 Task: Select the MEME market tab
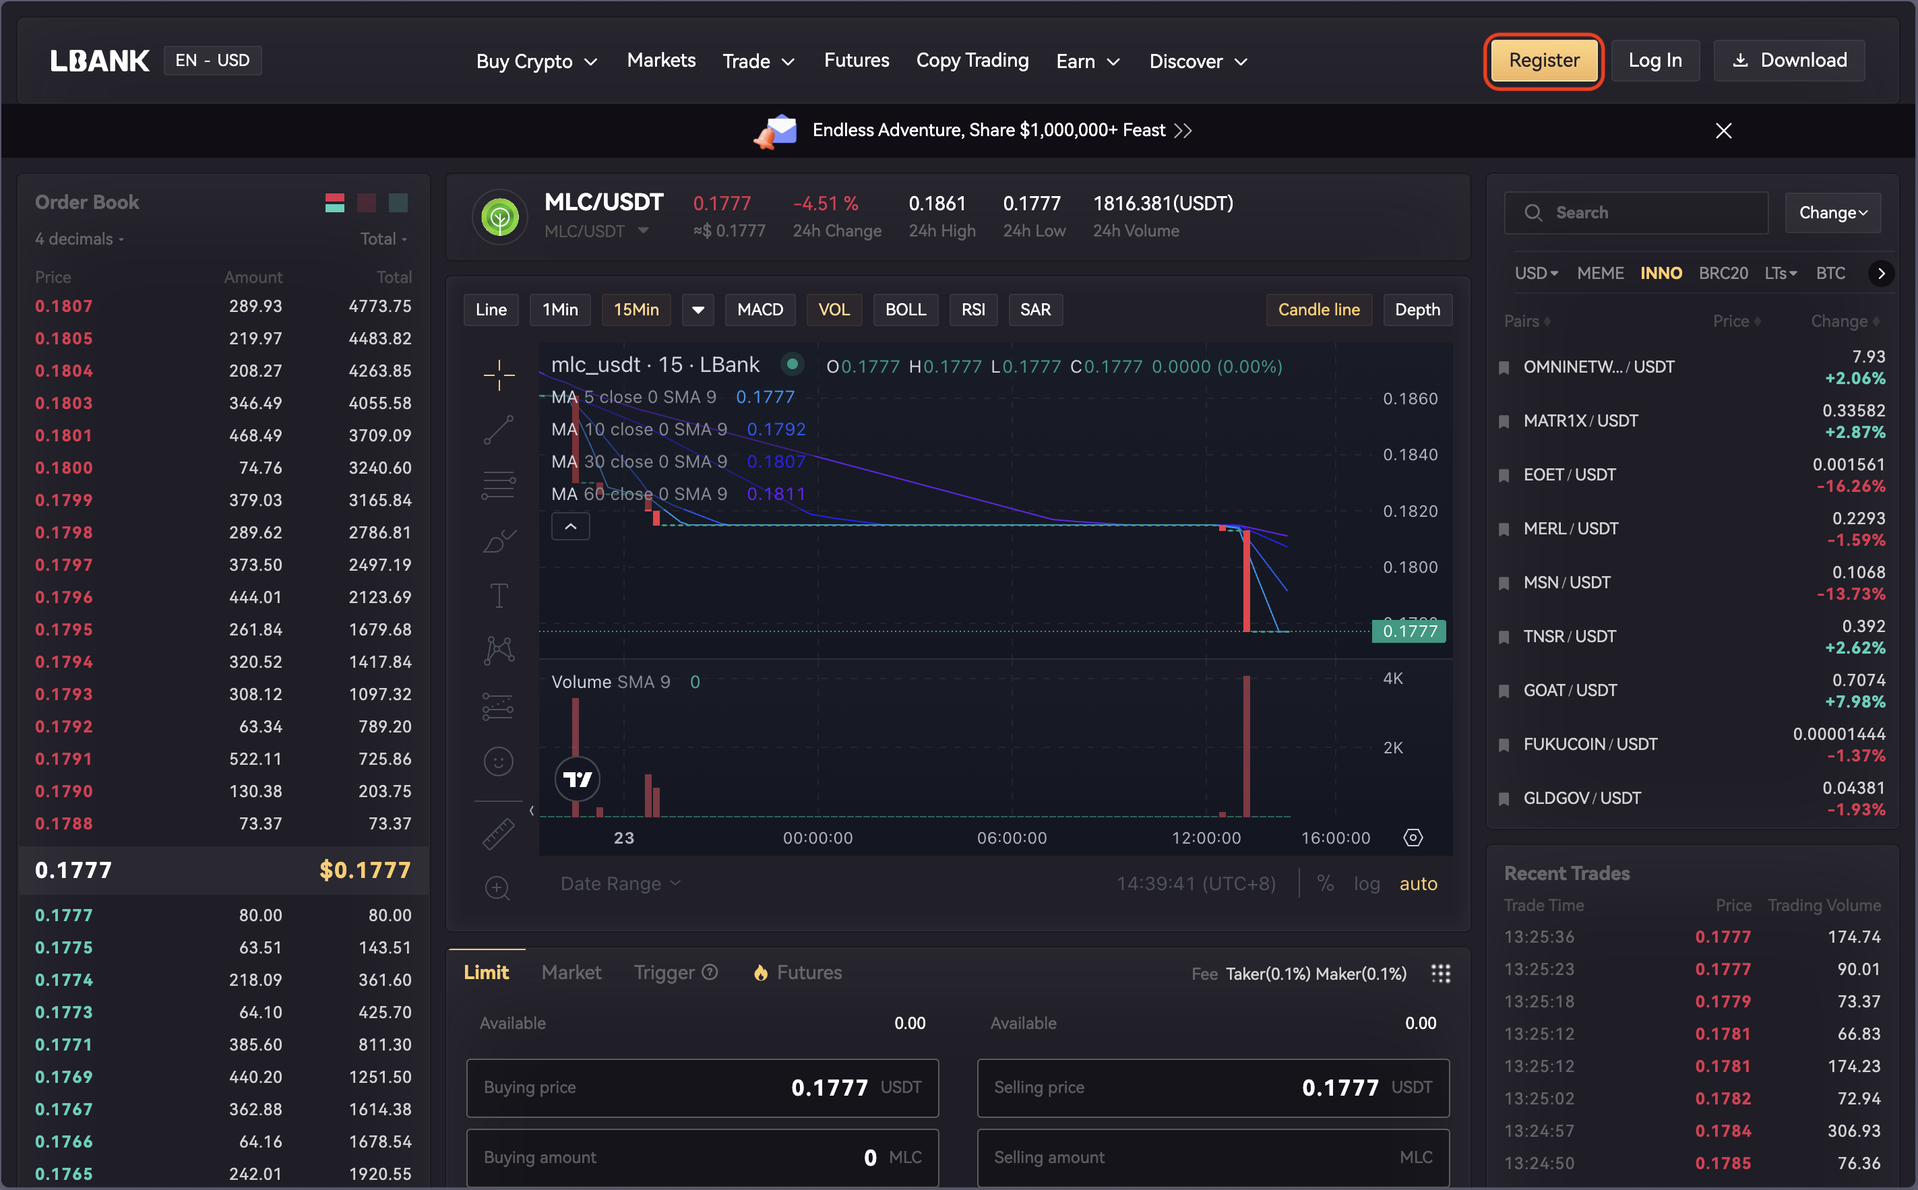(1600, 273)
